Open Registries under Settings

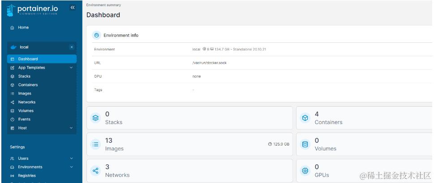point(27,176)
